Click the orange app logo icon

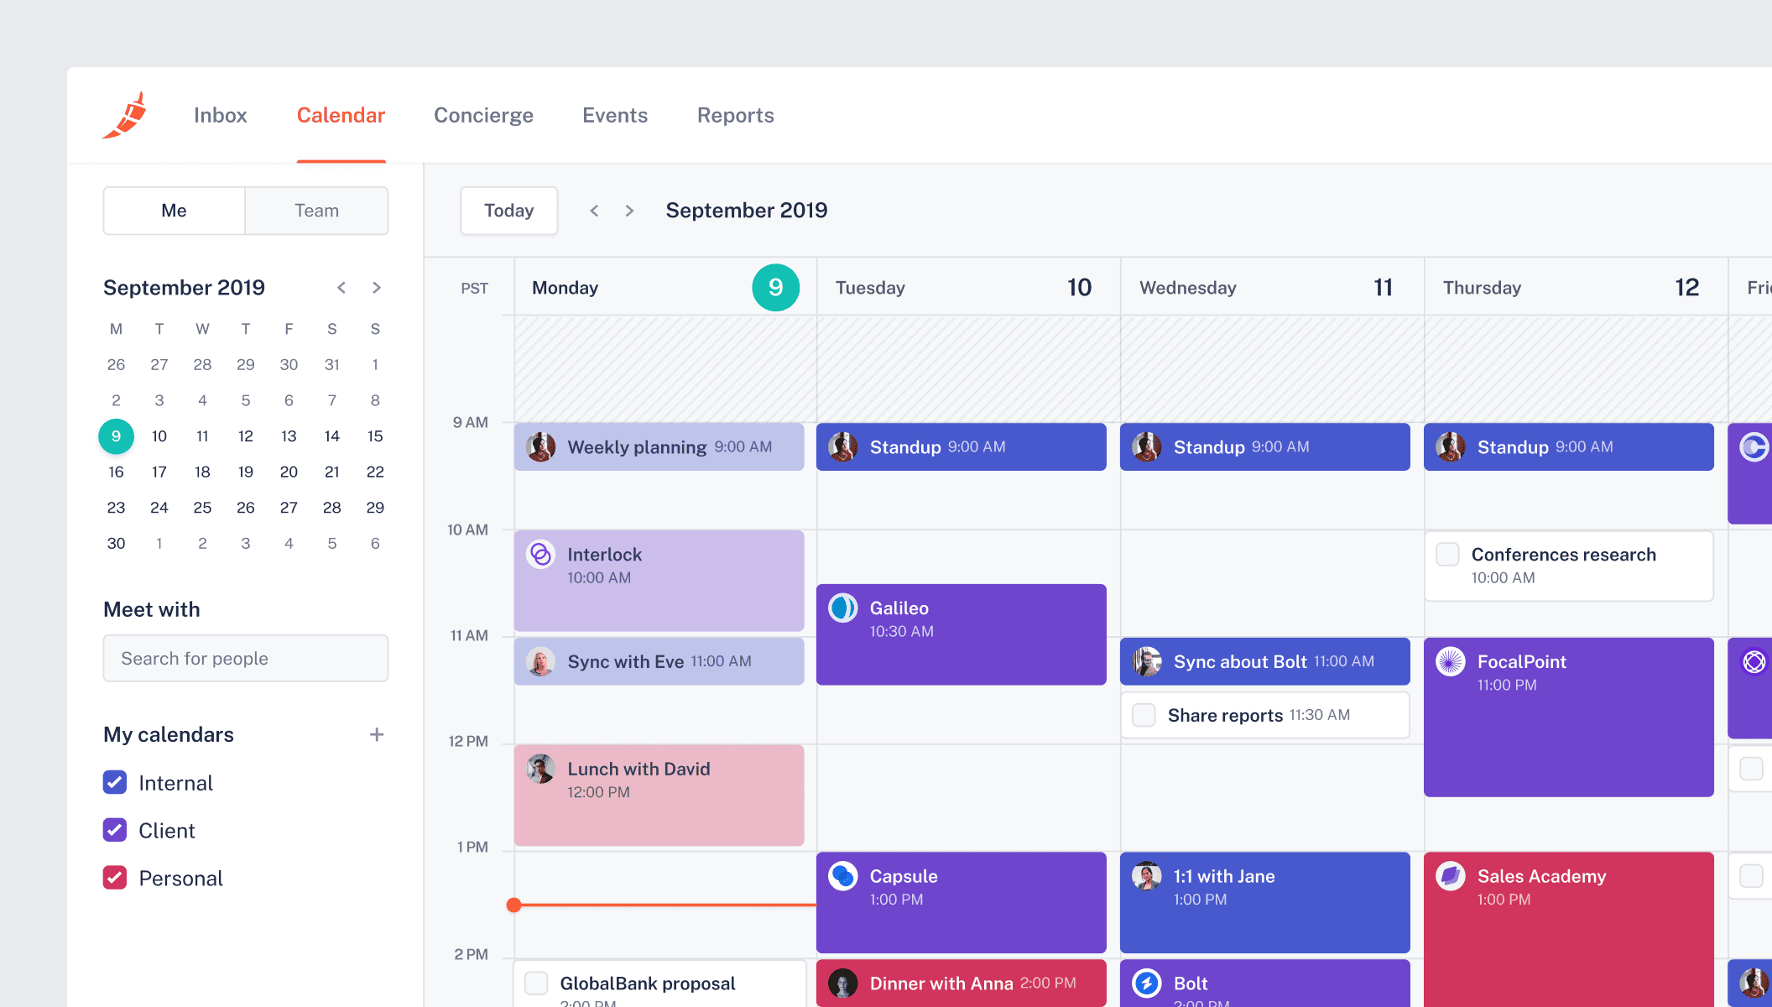click(126, 116)
